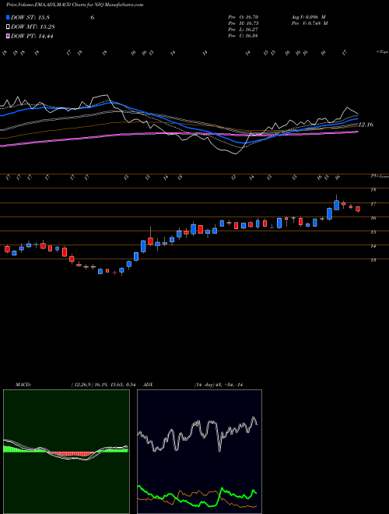The height and width of the screenshot is (514, 389).
Task: Select the 'DOW MT: 15.28' legend text
Action: (x=33, y=27)
